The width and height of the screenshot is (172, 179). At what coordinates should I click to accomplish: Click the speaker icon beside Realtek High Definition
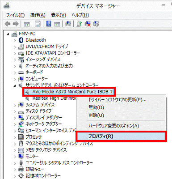[27, 98]
